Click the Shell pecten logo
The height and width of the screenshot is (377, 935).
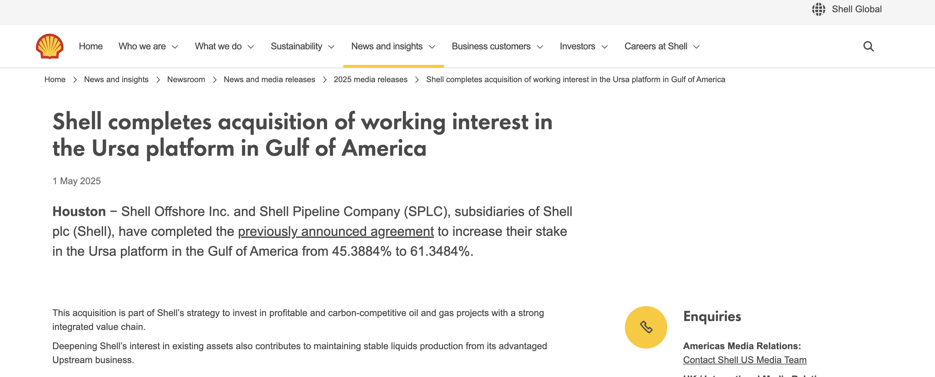(50, 46)
